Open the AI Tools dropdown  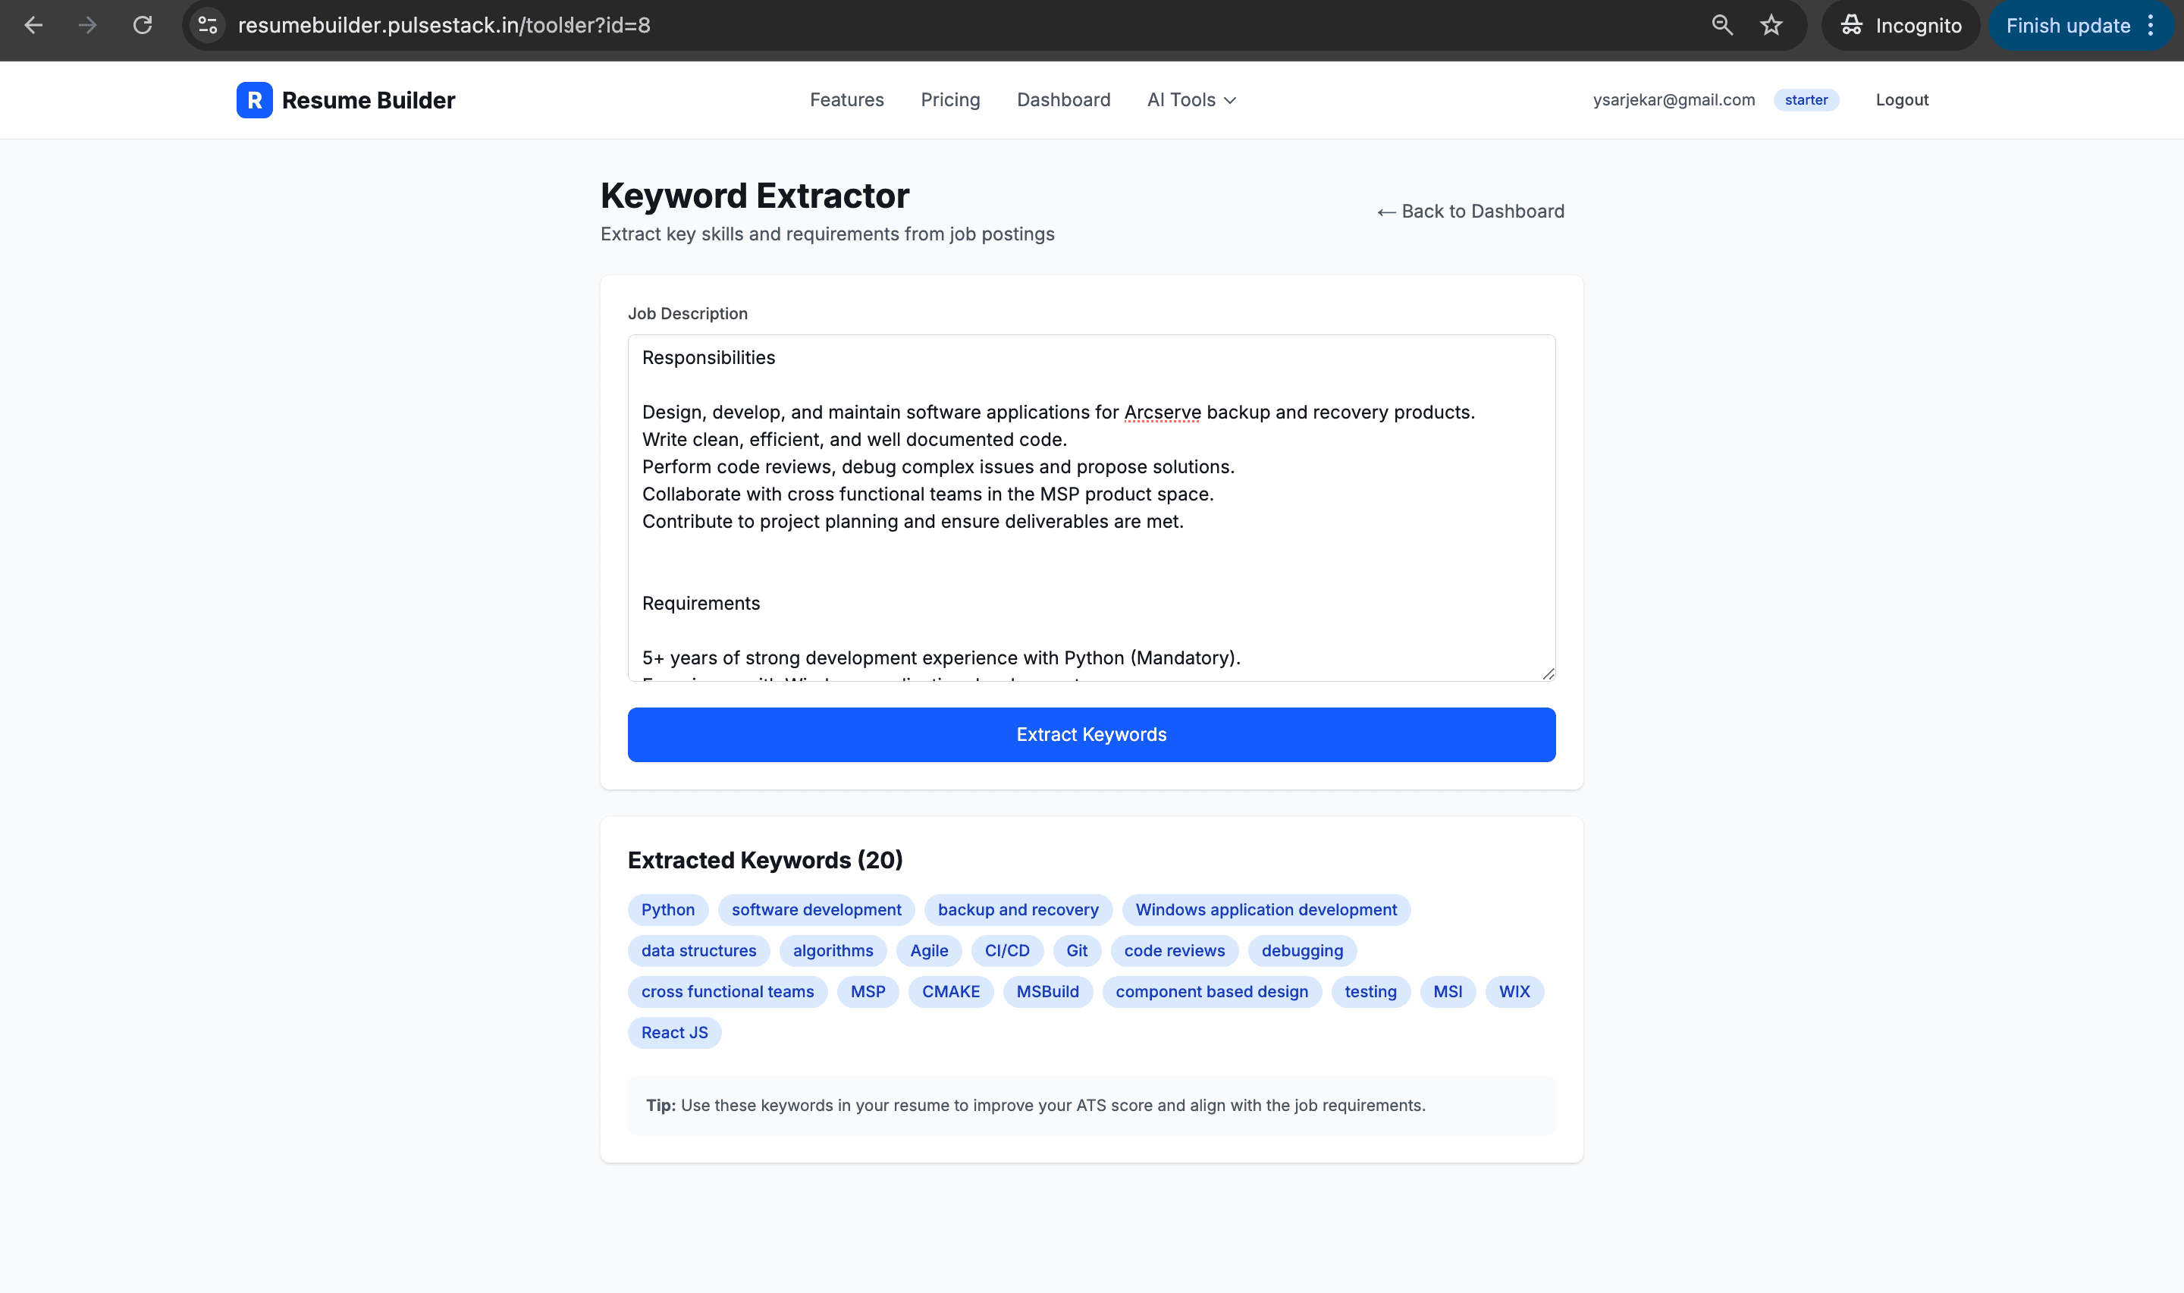1190,99
